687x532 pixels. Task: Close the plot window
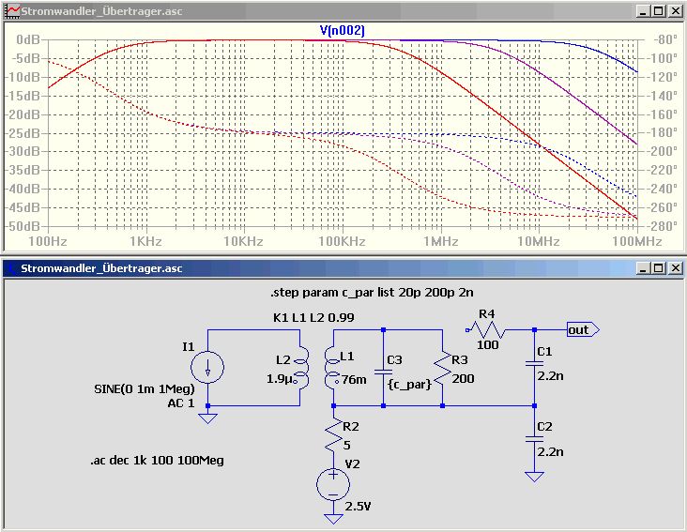click(x=676, y=11)
